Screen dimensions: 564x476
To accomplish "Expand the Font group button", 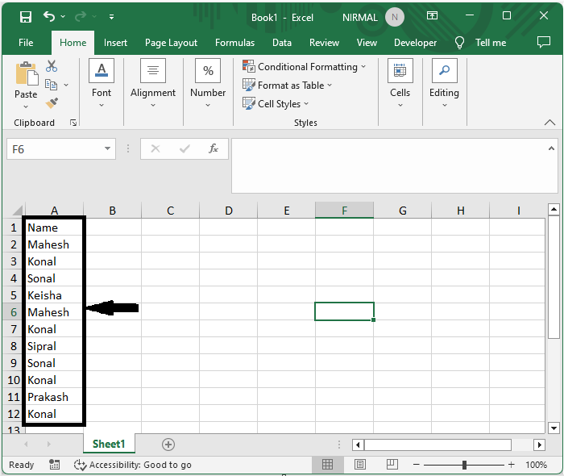I will 102,83.
